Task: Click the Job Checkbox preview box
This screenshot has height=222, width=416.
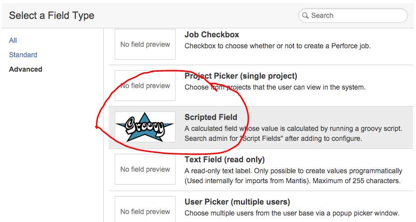Action: pos(145,44)
